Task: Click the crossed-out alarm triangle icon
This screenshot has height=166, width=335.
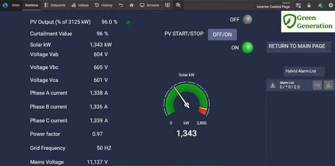Action: point(329,85)
